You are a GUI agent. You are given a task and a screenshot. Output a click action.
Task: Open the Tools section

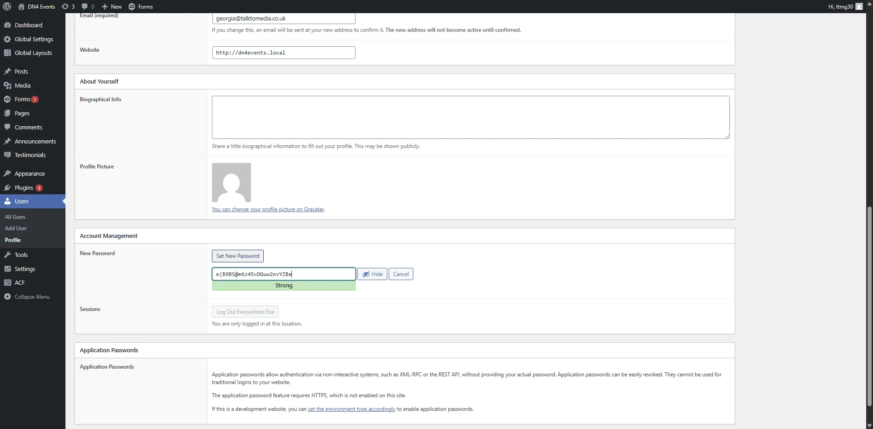20,254
